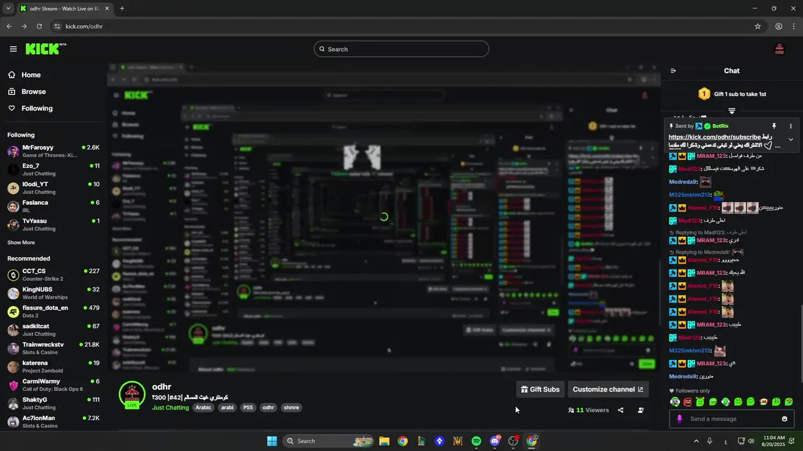803x451 pixels.
Task: Click the Followers only indicator
Action: (689, 391)
